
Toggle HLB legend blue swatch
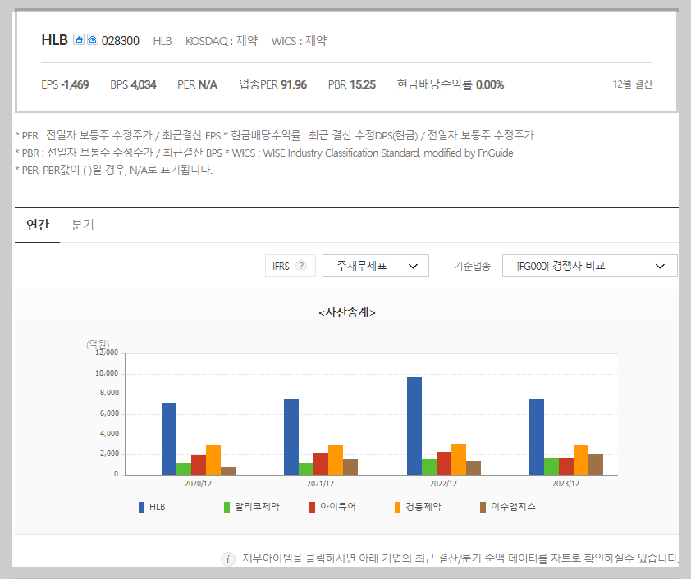coord(141,507)
